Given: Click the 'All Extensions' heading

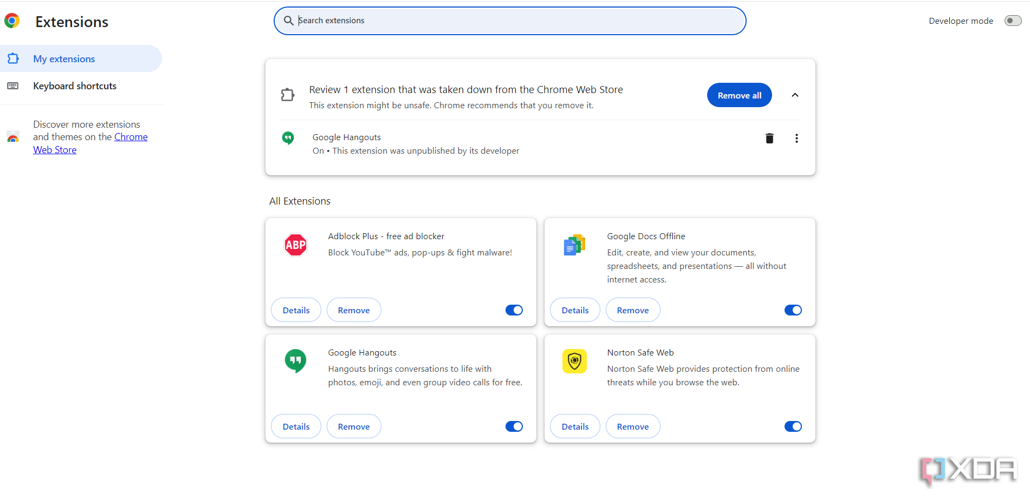Looking at the screenshot, I should pos(300,201).
